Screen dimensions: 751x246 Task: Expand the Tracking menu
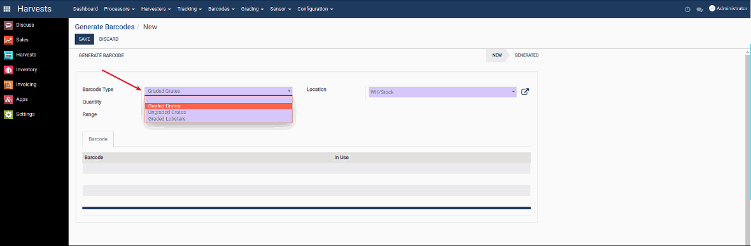tap(190, 9)
